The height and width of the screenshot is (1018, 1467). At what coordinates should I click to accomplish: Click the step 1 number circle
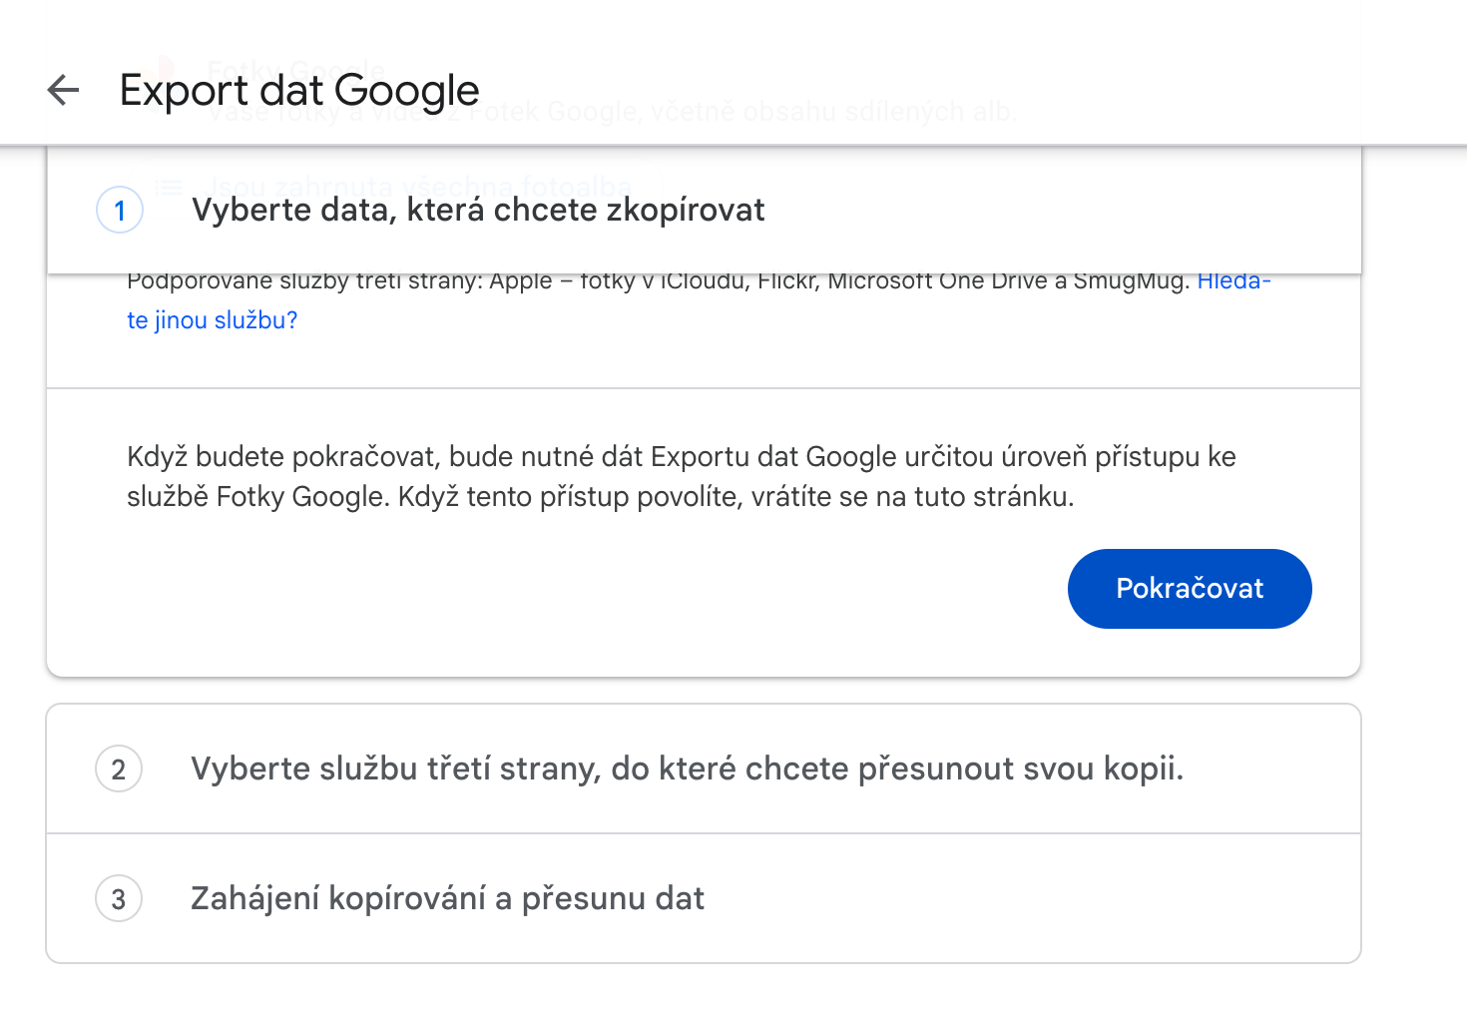coord(120,211)
